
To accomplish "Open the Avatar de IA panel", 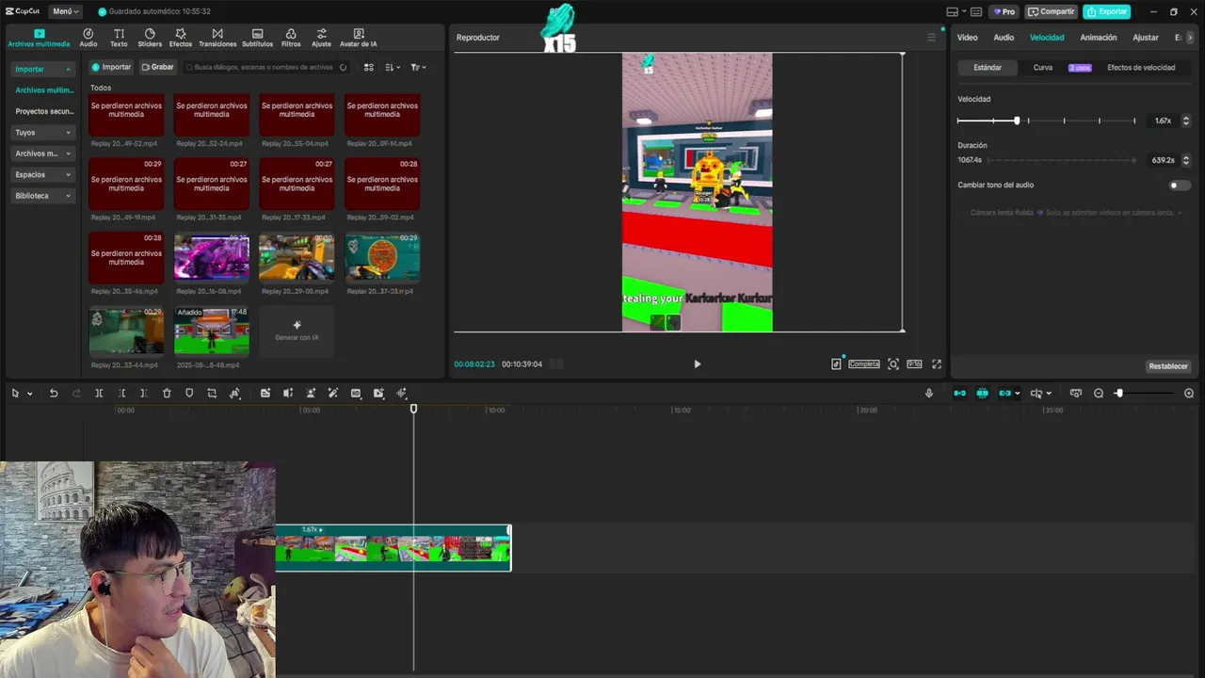I will click(x=359, y=38).
